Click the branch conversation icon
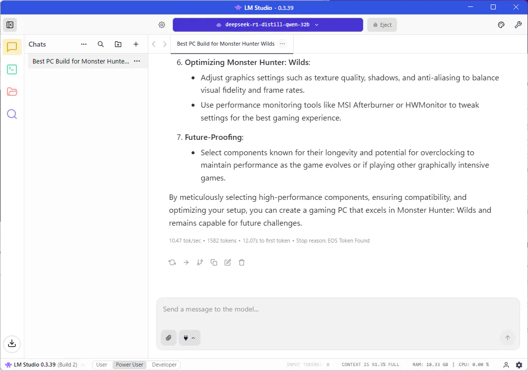Image resolution: width=528 pixels, height=371 pixels. [200, 262]
